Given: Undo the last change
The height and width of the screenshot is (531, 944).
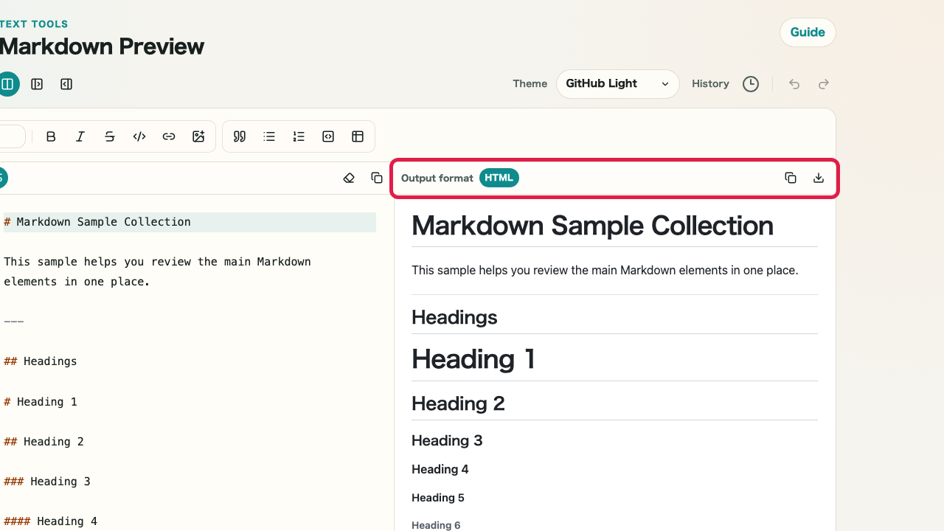Looking at the screenshot, I should [794, 84].
